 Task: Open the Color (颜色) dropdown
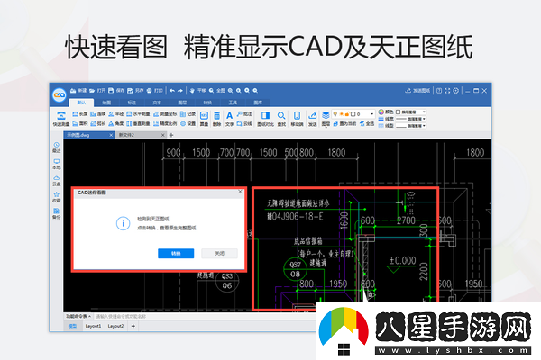tap(410, 112)
